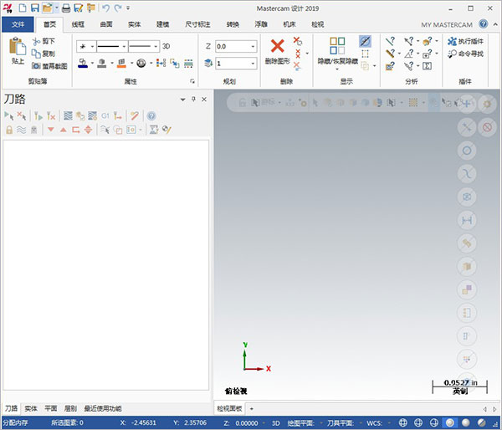Click the analyze entity icon

point(390,41)
